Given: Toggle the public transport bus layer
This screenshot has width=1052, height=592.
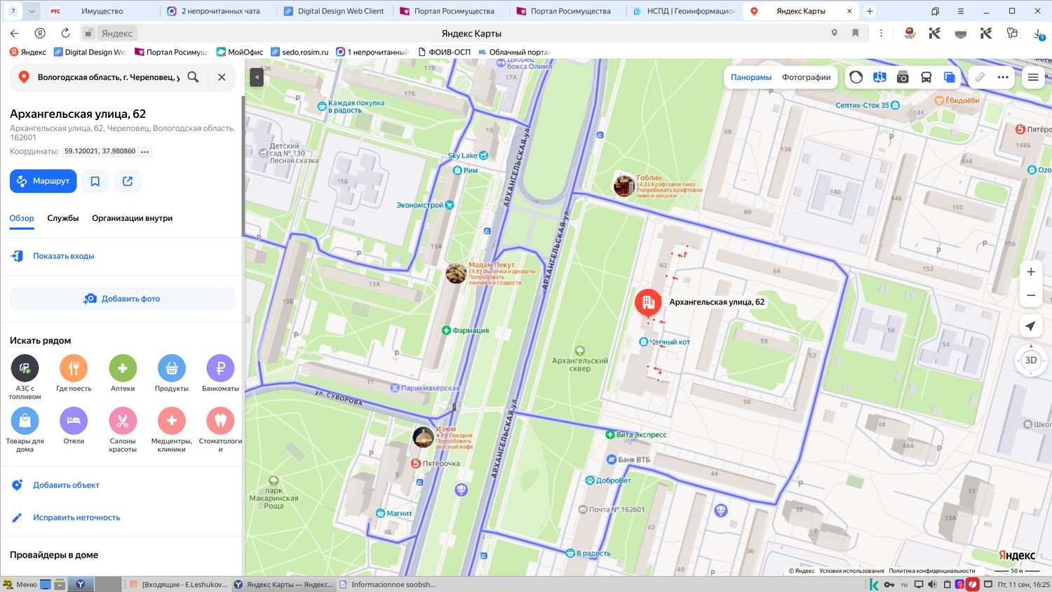Looking at the screenshot, I should [x=926, y=77].
